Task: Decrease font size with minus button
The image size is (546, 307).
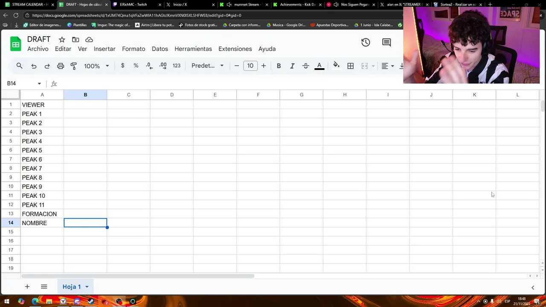Action: [237, 66]
